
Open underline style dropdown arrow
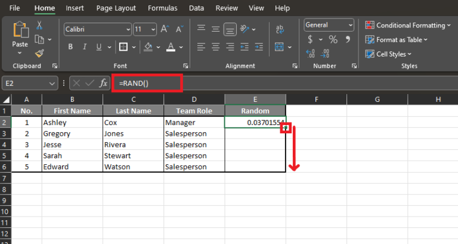tap(109, 47)
